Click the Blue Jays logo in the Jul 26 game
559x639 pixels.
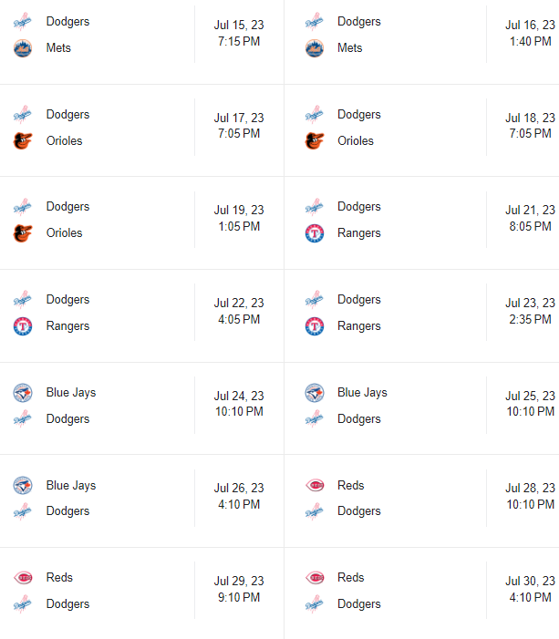click(x=23, y=486)
